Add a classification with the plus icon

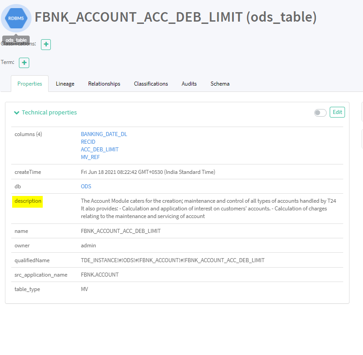tap(46, 45)
